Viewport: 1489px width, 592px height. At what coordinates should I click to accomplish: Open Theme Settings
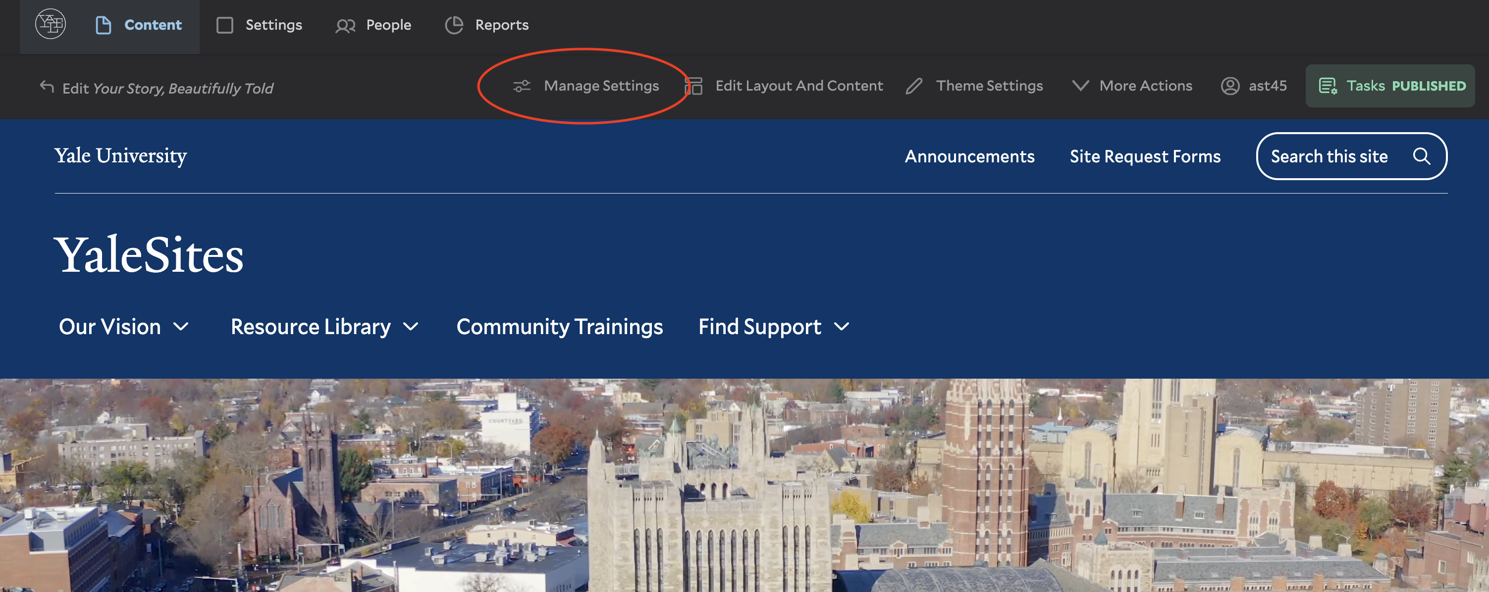click(x=974, y=86)
